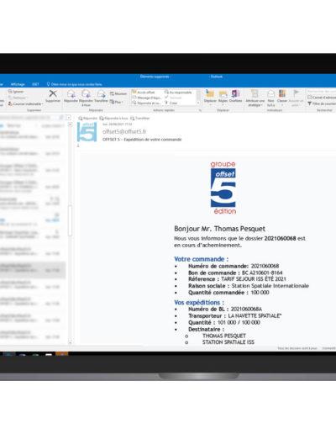This screenshot has height=434, width=336.
Task: Click bold dossier number 2021060068
Action: pos(280,238)
